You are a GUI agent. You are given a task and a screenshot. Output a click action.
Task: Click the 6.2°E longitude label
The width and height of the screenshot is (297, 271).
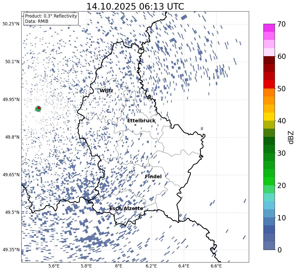(151, 266)
